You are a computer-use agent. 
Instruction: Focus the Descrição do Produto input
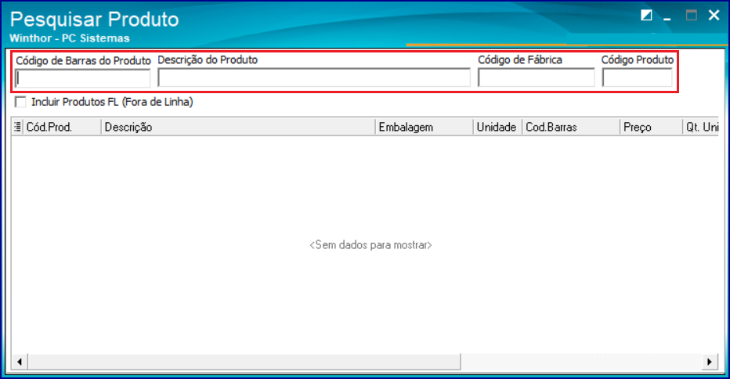point(314,78)
